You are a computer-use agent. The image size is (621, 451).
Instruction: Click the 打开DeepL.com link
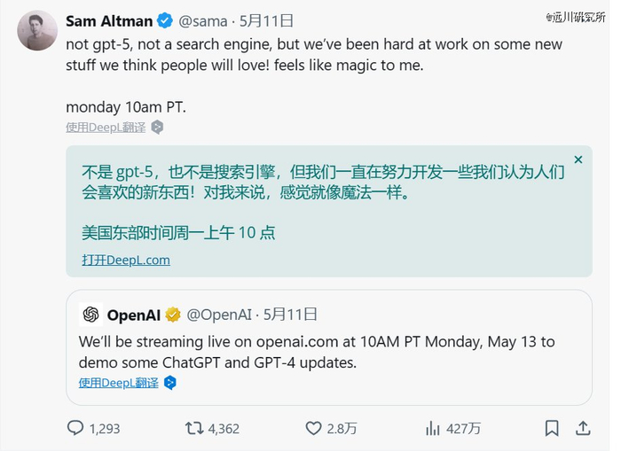(x=126, y=260)
